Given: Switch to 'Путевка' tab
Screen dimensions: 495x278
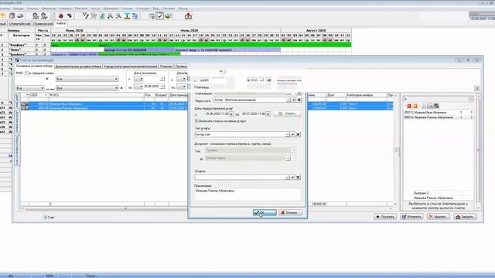Looking at the screenshot, I should point(181,66).
